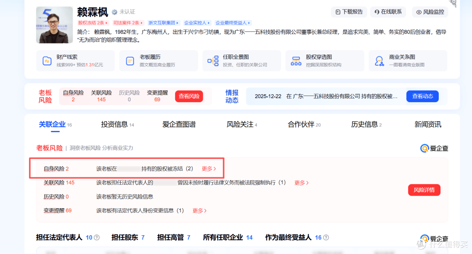This screenshot has width=472, height=254.
Task: Open the 财产线索 card
Action: pos(76,61)
